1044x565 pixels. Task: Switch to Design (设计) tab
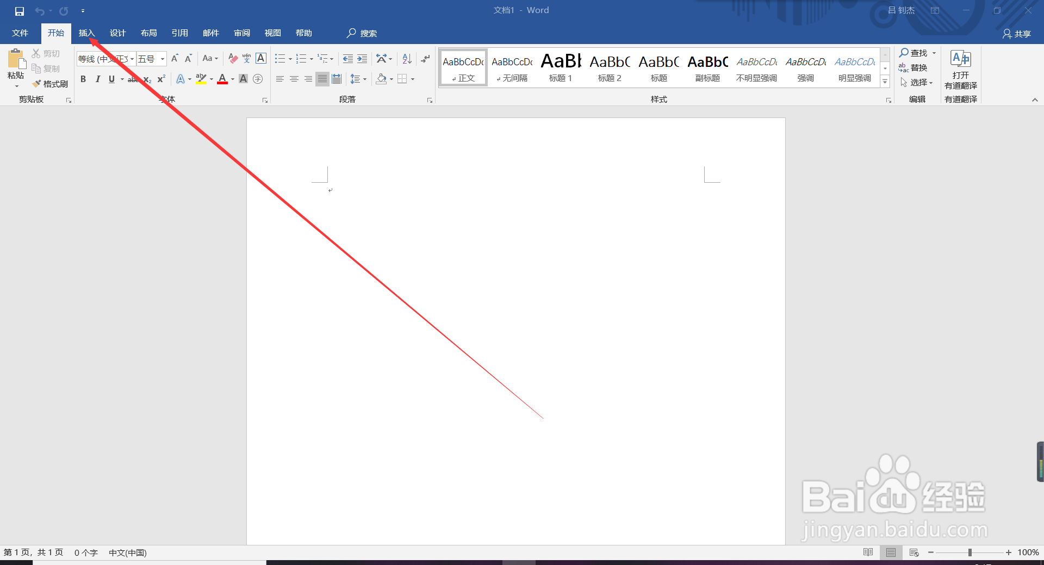tap(117, 33)
